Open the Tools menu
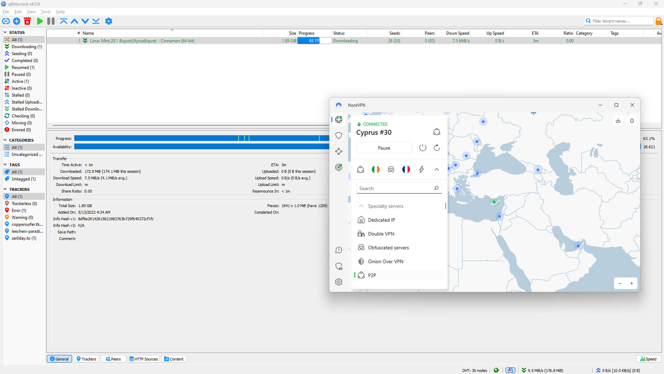The image size is (664, 374). (x=45, y=12)
